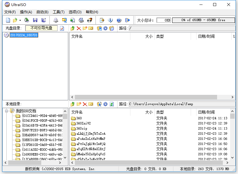
Task: Click the 不可引导光盘 boot status box
Action: point(42,28)
